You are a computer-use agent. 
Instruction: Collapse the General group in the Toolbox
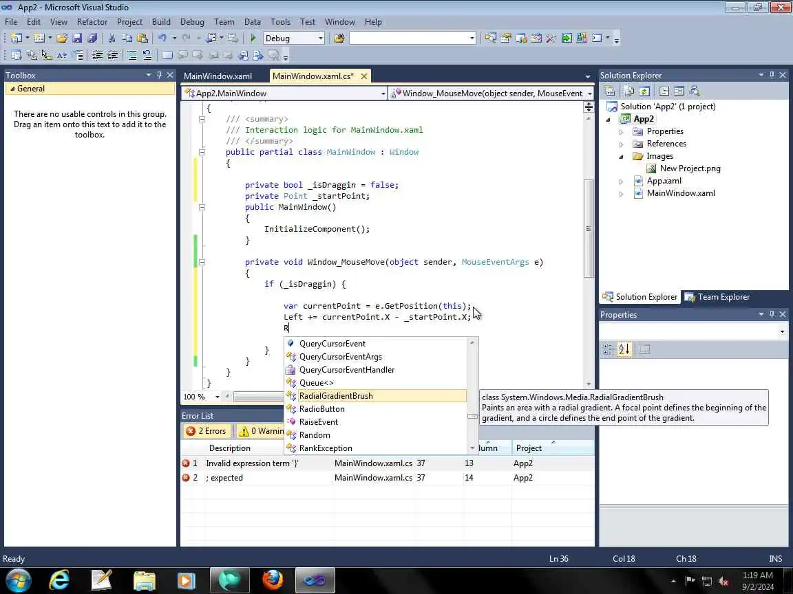coord(12,89)
